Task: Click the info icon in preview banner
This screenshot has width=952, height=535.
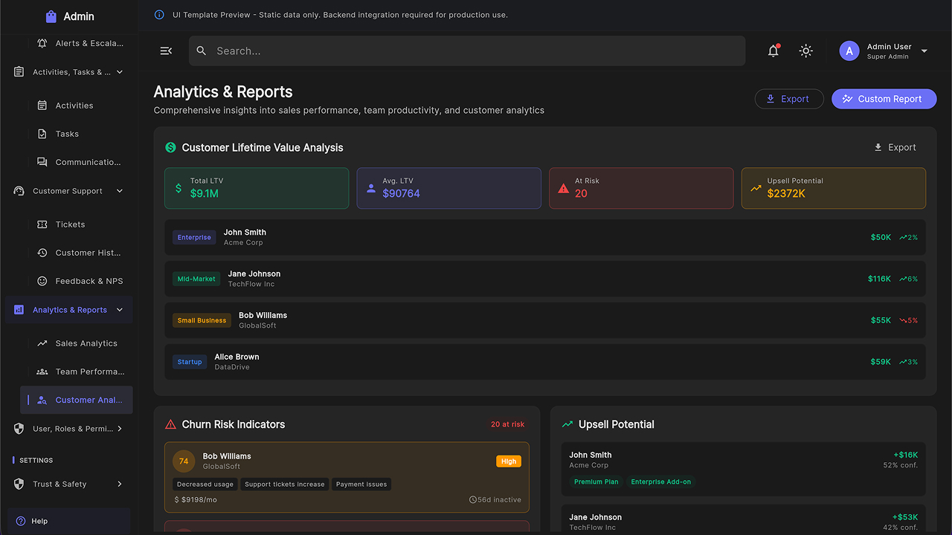Action: coord(159,15)
